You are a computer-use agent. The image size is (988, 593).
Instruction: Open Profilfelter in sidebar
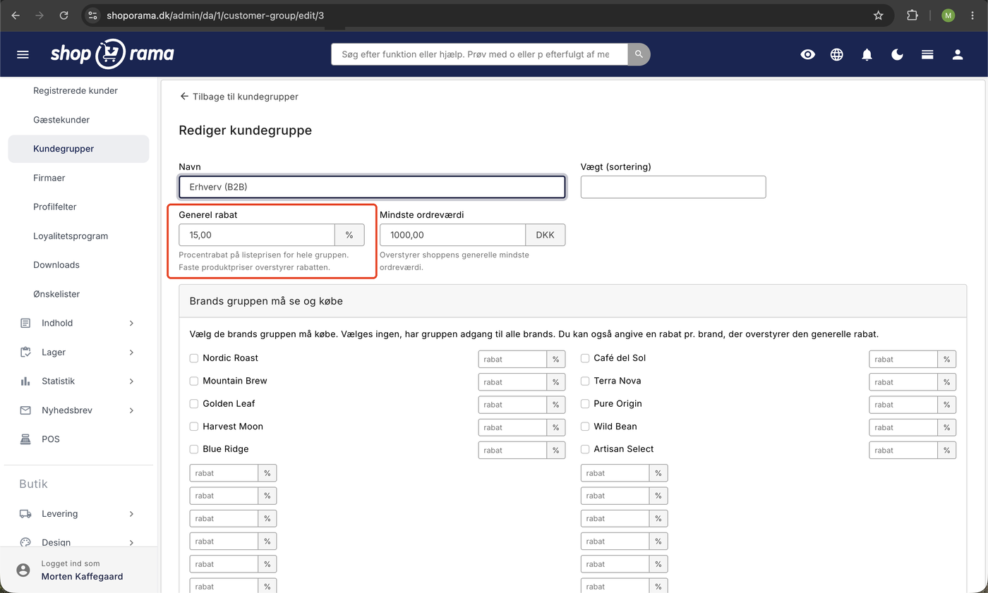click(x=55, y=207)
